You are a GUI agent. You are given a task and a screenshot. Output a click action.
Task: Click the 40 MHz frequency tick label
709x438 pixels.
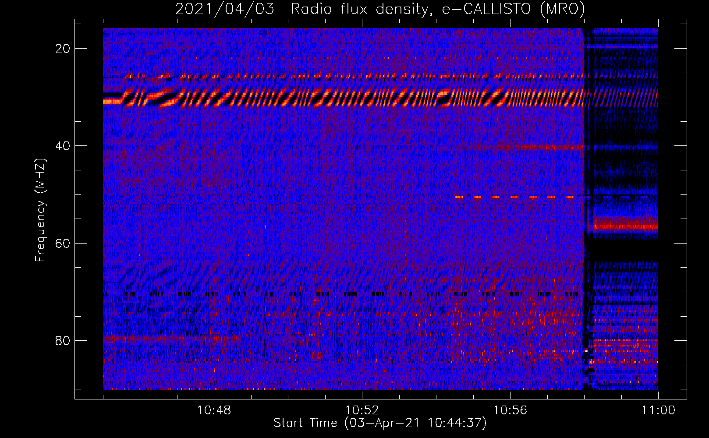63,146
